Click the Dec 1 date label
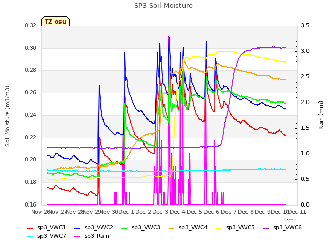 [x=126, y=212]
